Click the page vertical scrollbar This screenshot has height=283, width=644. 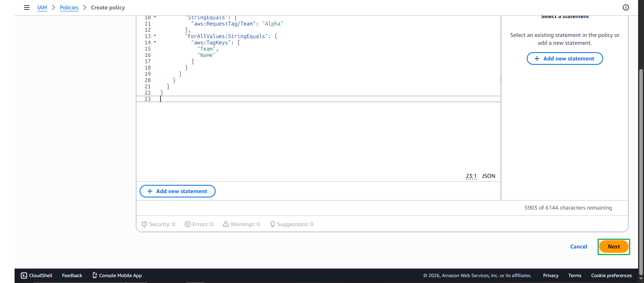click(x=641, y=173)
